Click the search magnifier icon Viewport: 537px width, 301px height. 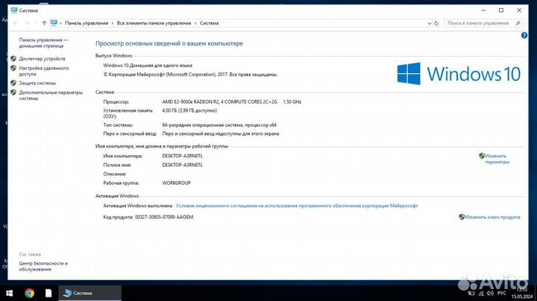(518, 23)
